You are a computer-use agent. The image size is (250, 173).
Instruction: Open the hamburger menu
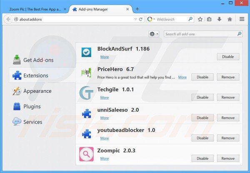(242, 19)
